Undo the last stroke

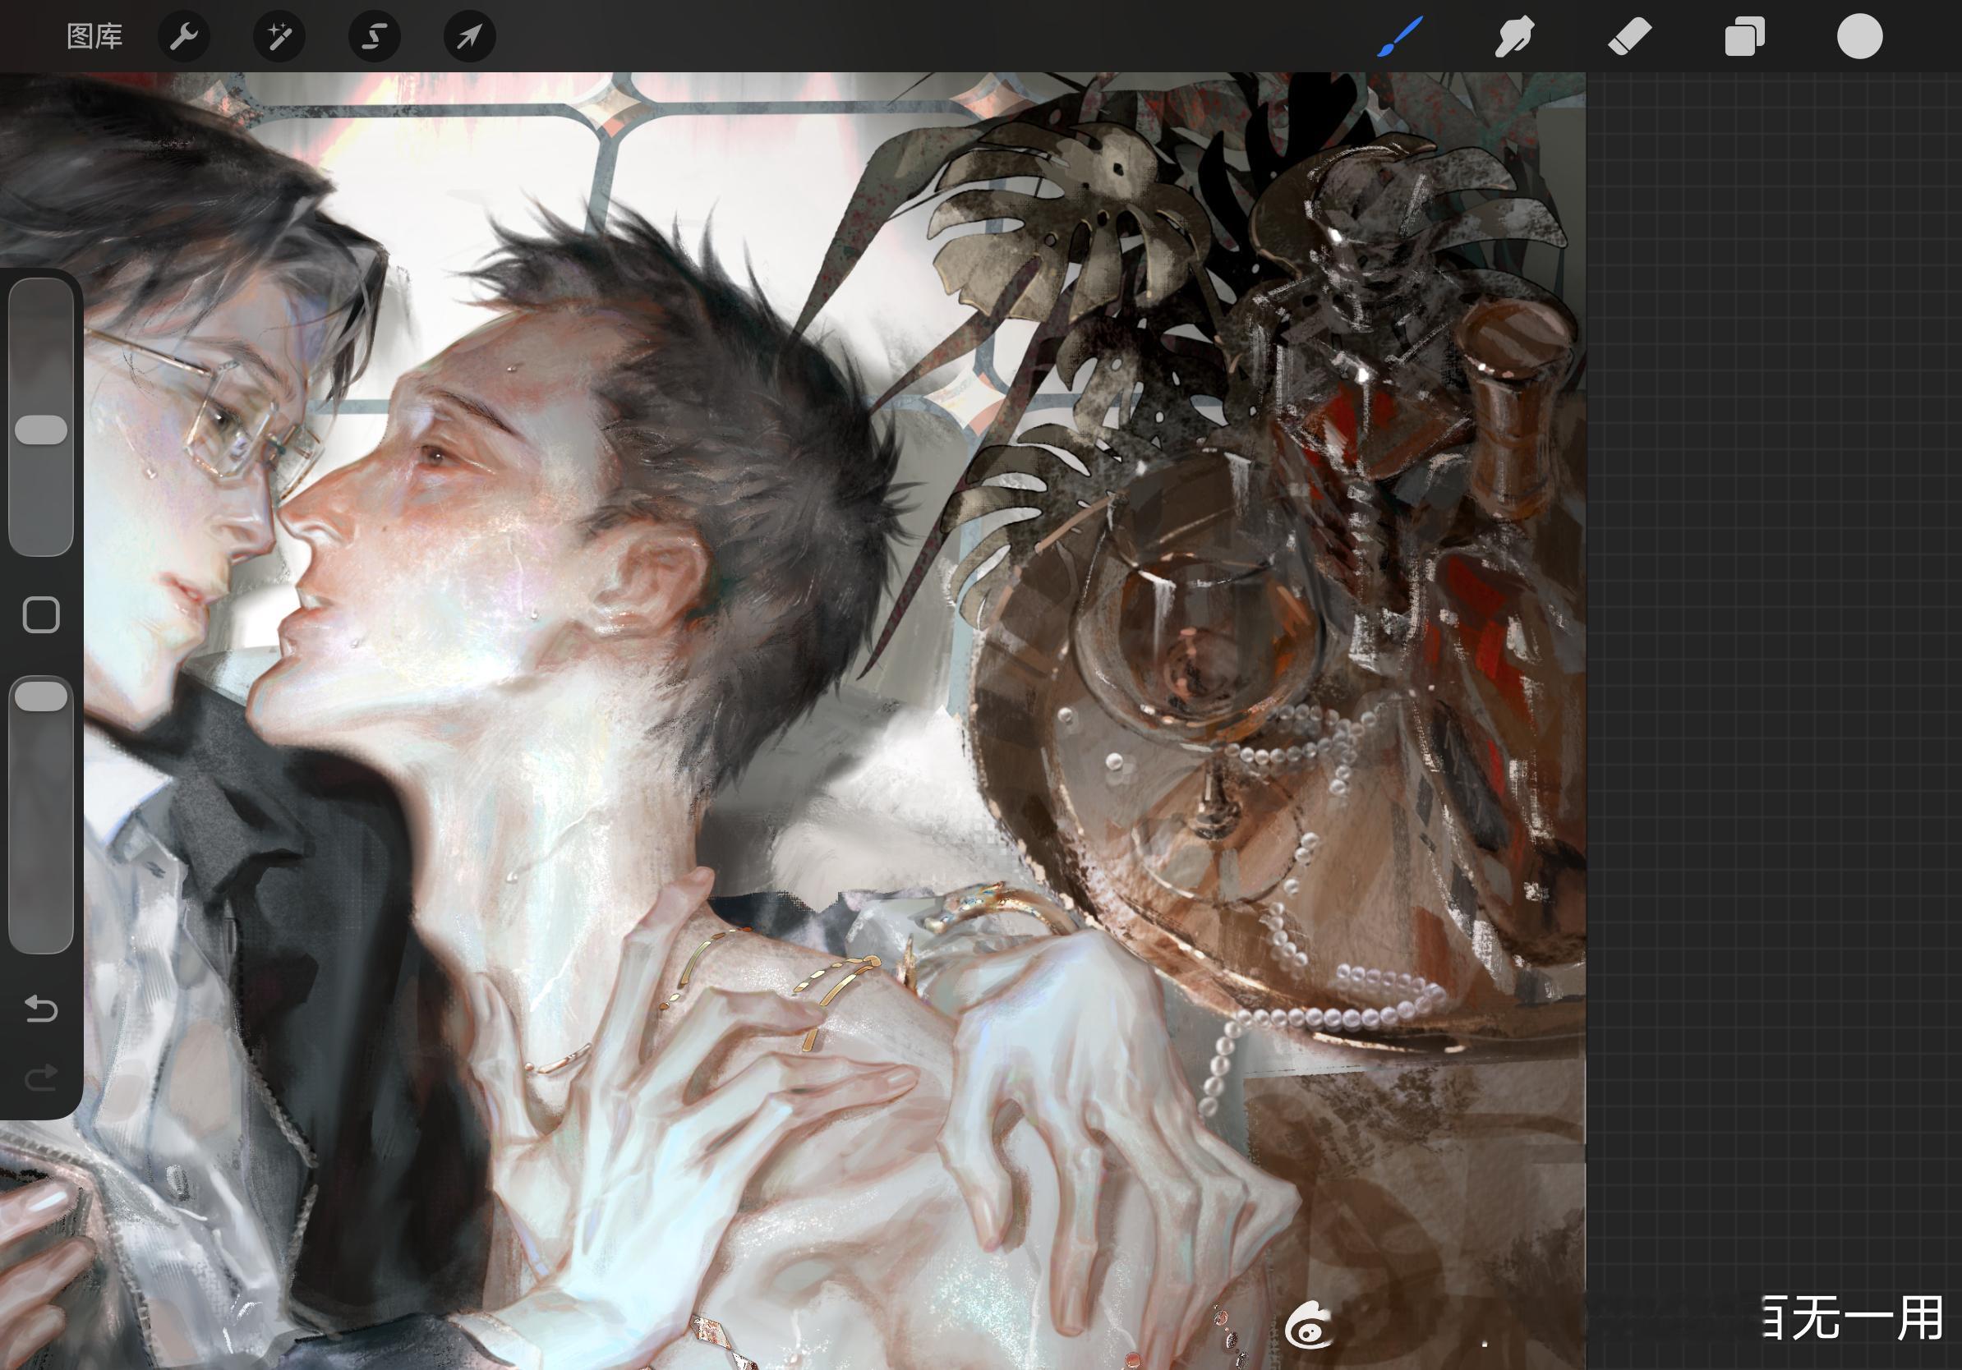[41, 1009]
